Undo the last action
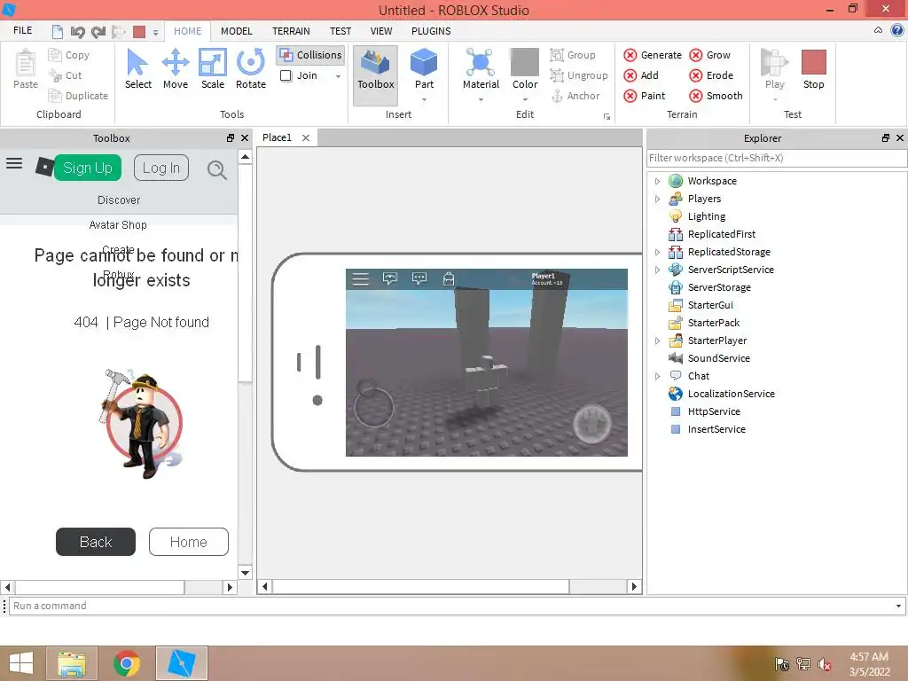 [78, 31]
